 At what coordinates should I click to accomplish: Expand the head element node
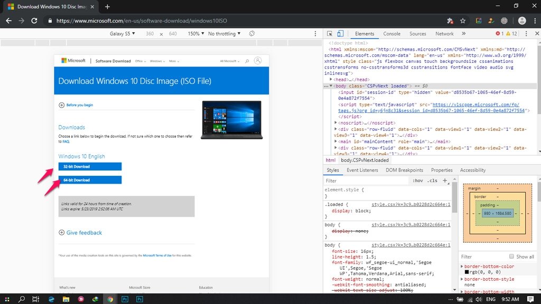(x=331, y=79)
